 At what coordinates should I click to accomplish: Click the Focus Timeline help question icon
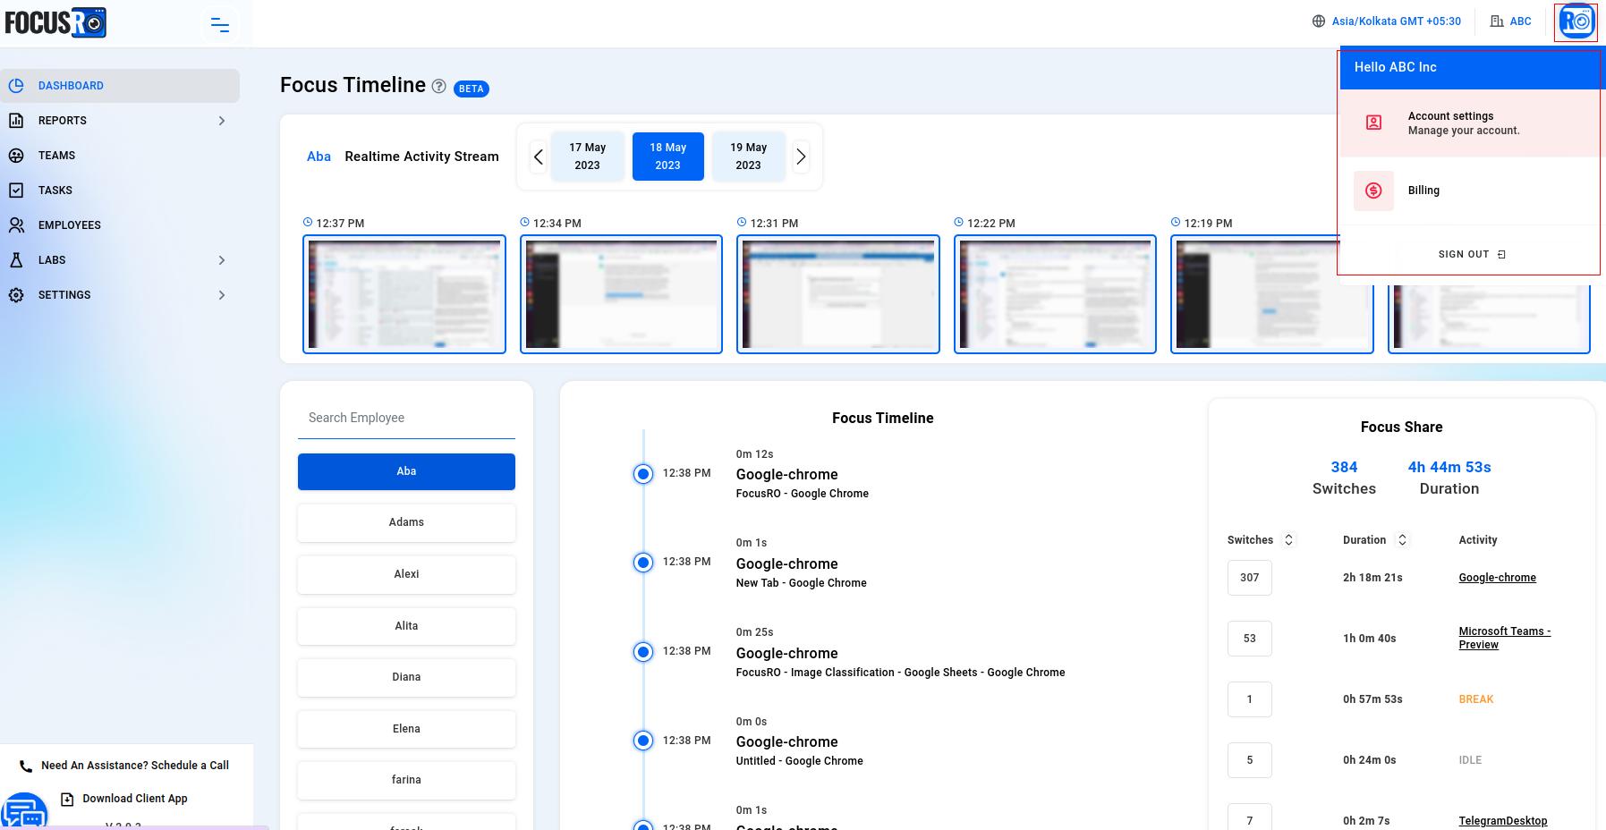[x=438, y=86]
